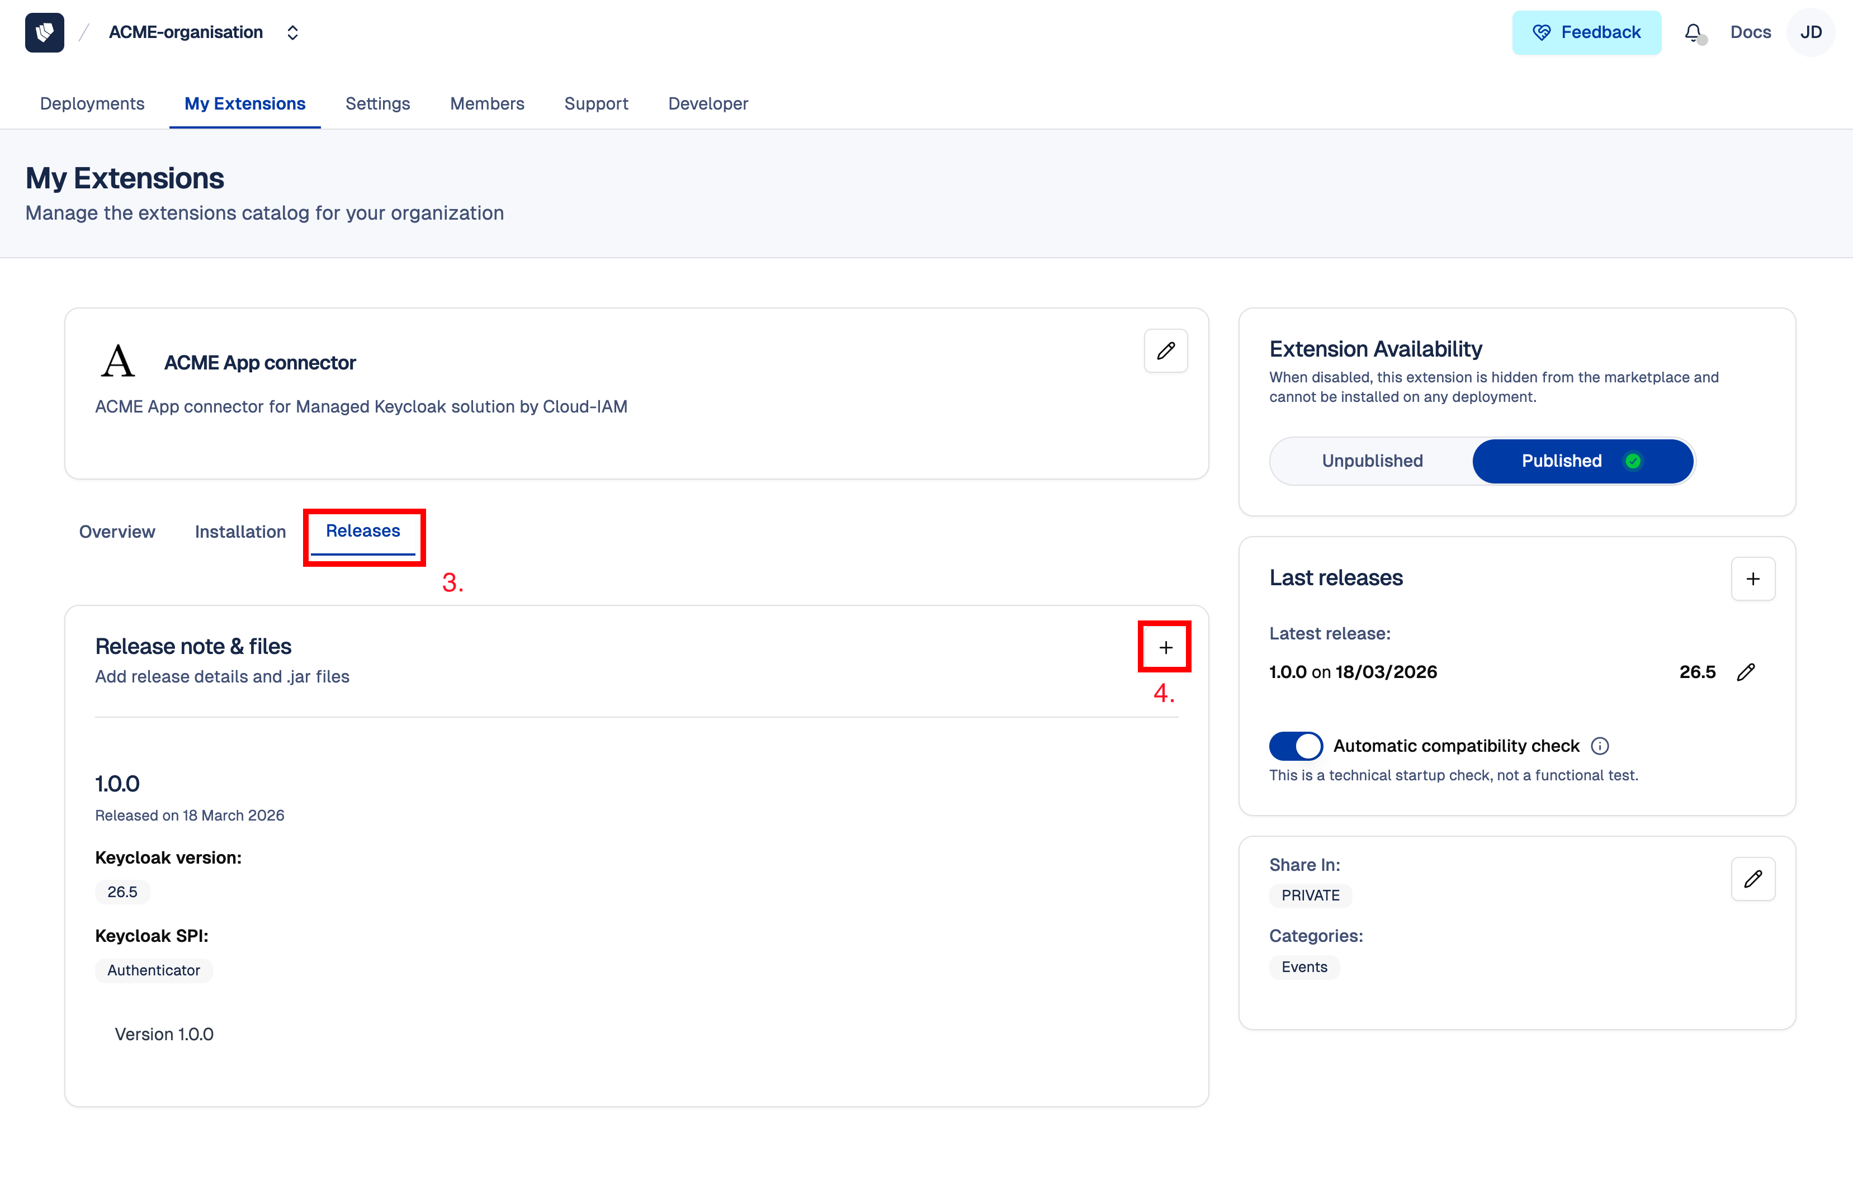Open the notifications bell
Image resolution: width=1853 pixels, height=1185 pixels.
(1693, 32)
